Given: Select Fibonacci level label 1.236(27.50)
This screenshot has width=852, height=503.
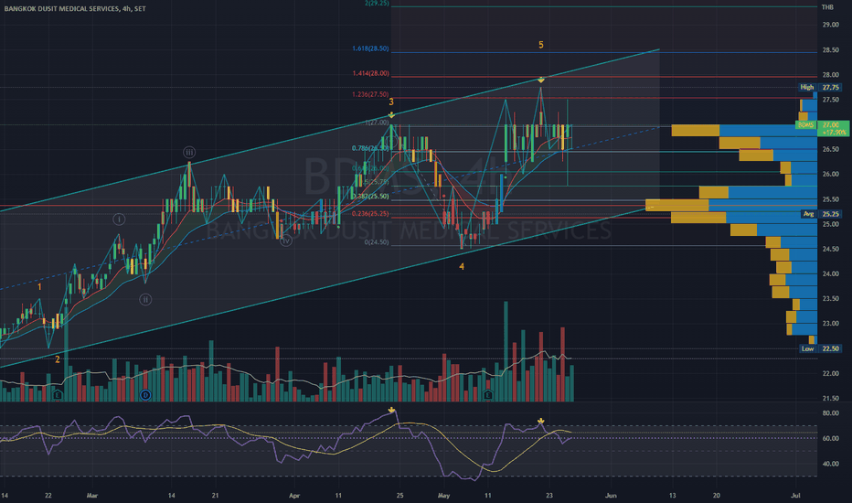Looking at the screenshot, I should click(370, 94).
